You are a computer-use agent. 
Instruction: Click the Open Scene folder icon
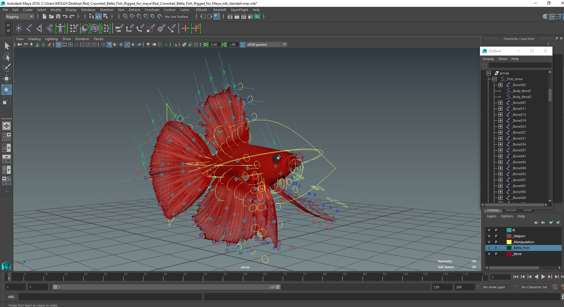coord(51,17)
